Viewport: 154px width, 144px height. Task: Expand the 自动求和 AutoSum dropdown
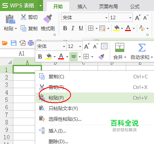point(152,57)
